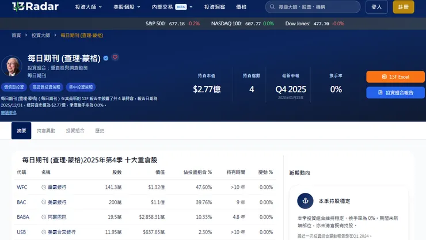Viewport: 426px width, 240px height.
Task: Click the 富國銀行 stock name
Action: click(x=57, y=187)
